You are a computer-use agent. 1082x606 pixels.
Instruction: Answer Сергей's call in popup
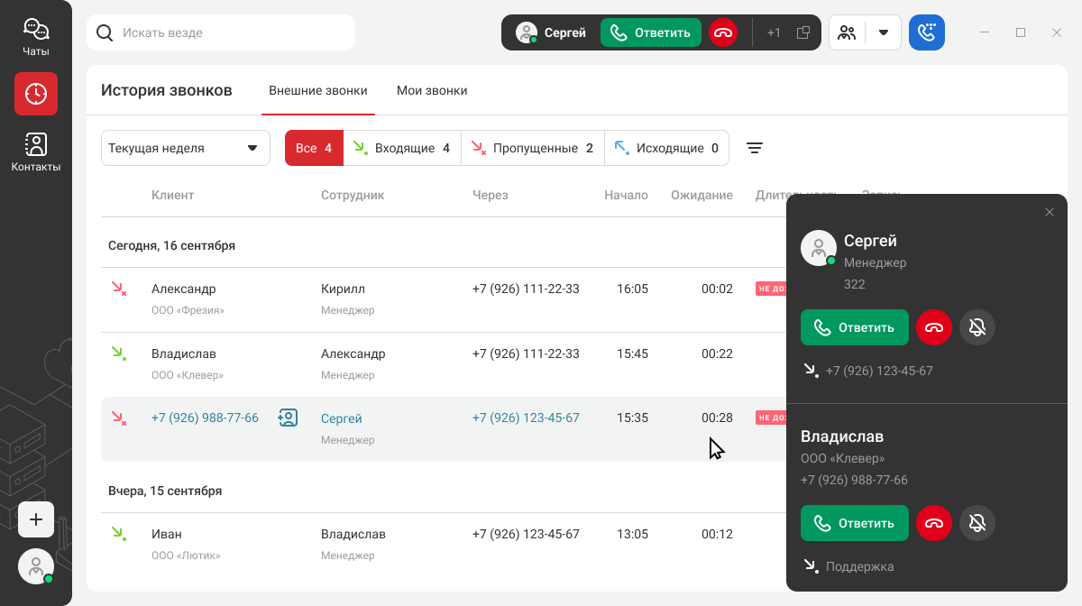pos(854,327)
